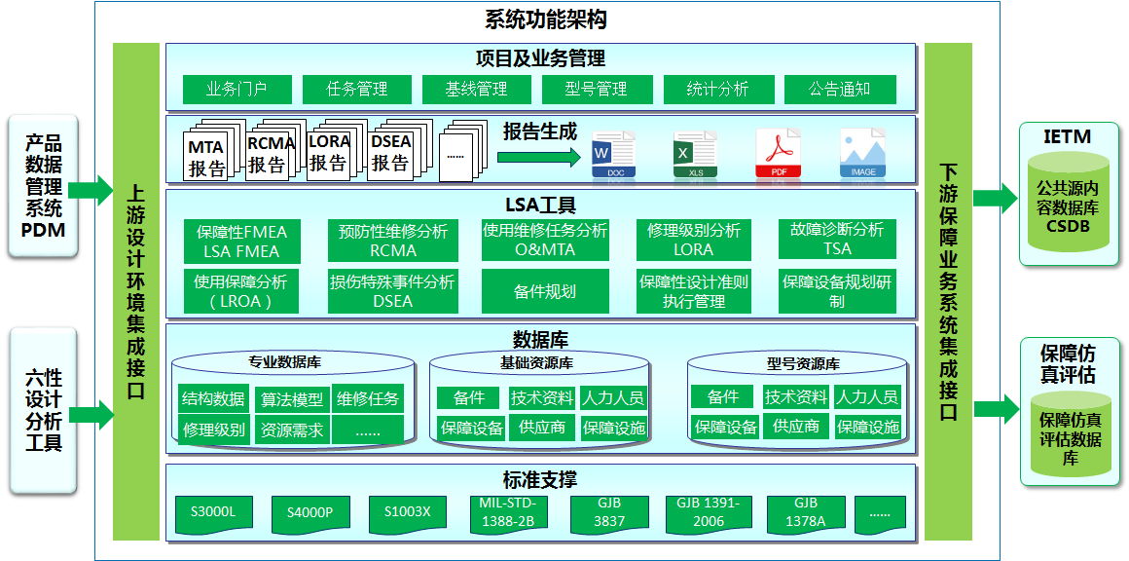
Task: Select the 修理级别分析 LORA tool
Action: click(693, 241)
